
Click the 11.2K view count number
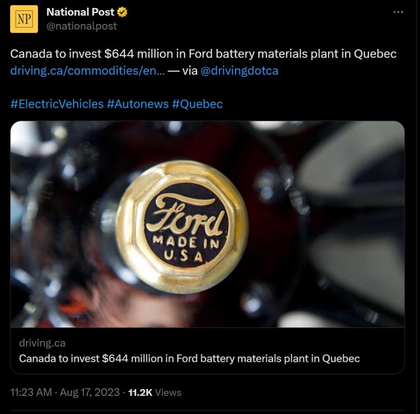(140, 392)
